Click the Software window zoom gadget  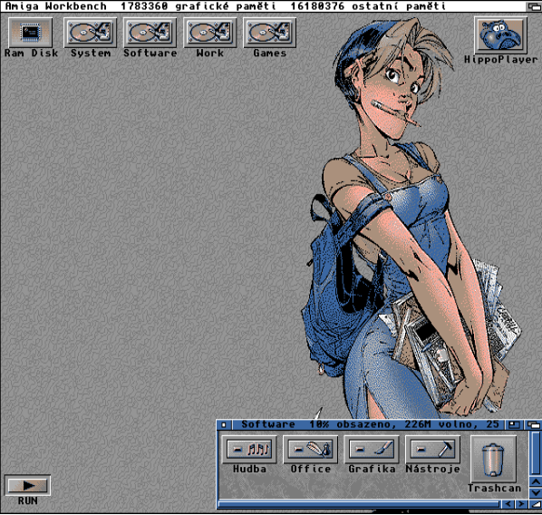514,424
